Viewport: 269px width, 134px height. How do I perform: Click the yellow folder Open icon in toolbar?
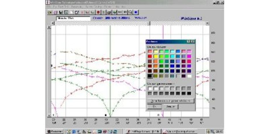(x=50, y=12)
